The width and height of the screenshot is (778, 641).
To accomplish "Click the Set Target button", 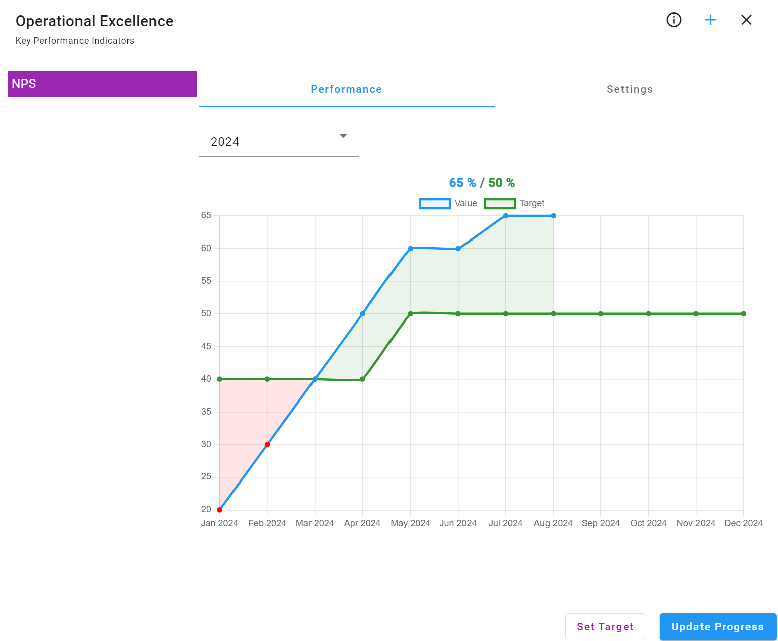I will [x=605, y=627].
